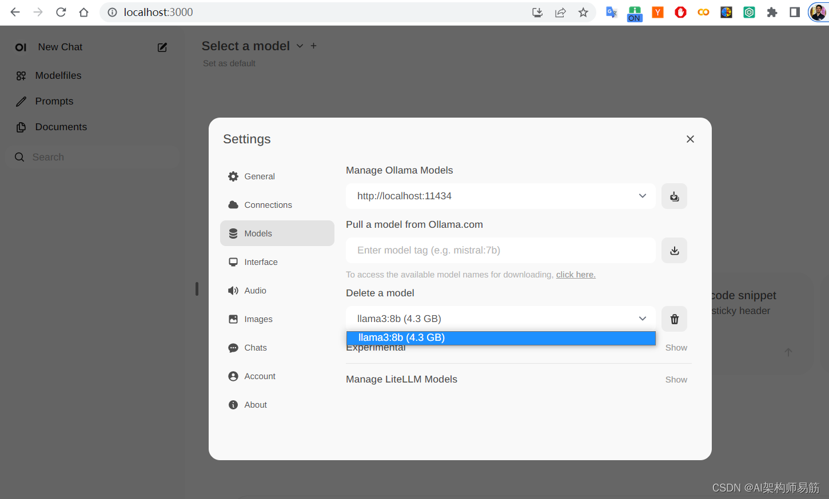Open the Extensions puzzle-piece menu
The width and height of the screenshot is (829, 499).
tap(772, 13)
